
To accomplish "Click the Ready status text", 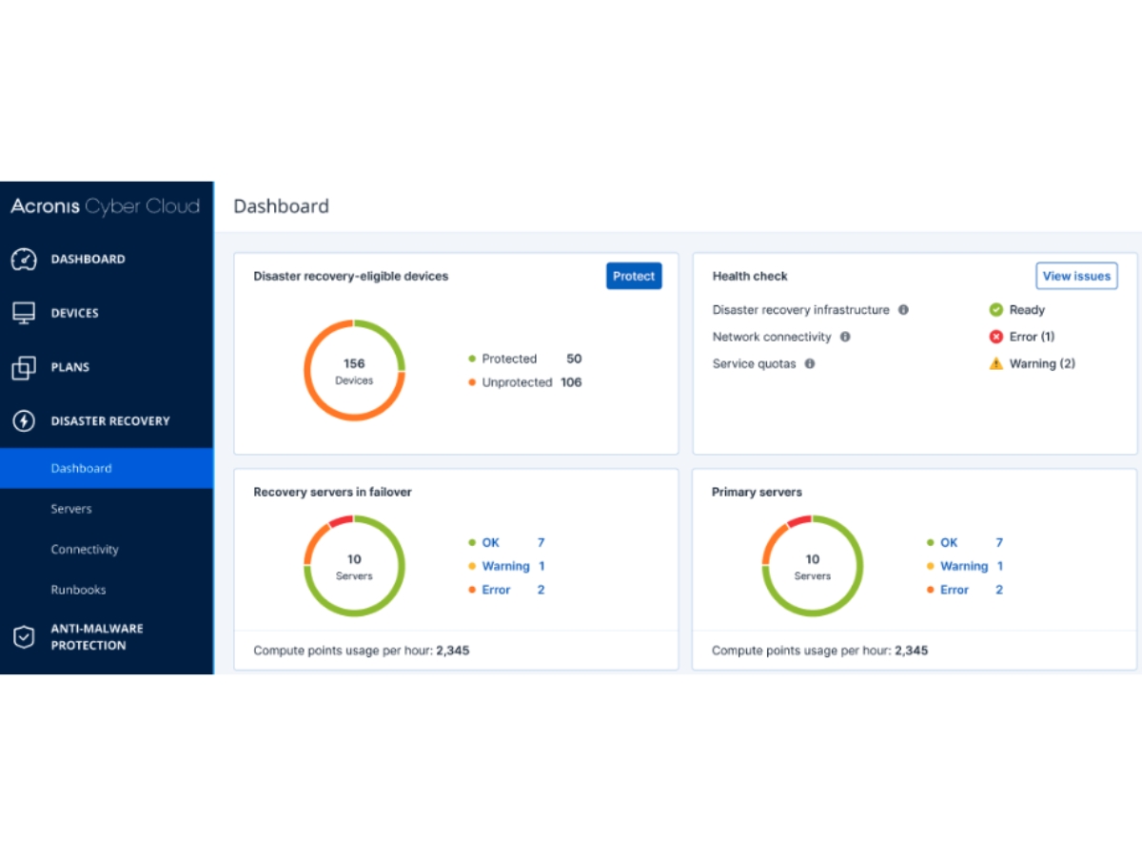I will 1027,310.
